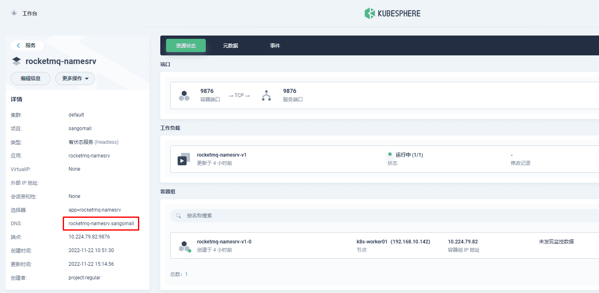Focus the 按名称搜索 search field
Viewport: 599px width, 293px height.
click(385, 216)
